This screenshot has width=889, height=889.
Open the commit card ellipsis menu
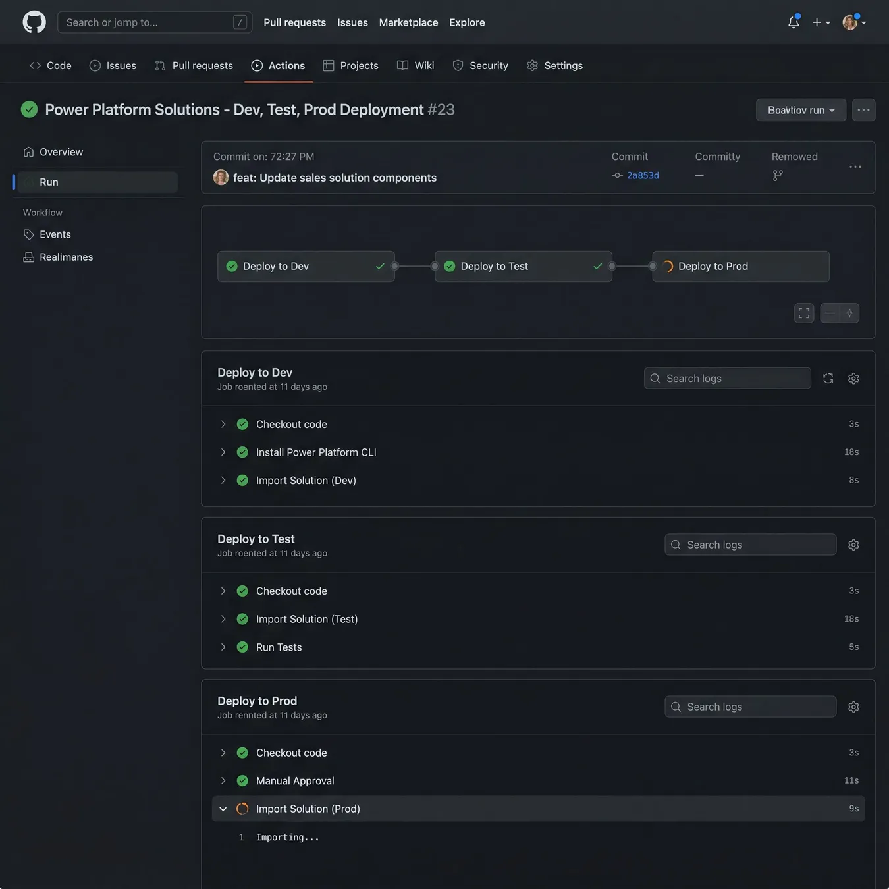pyautogui.click(x=855, y=167)
